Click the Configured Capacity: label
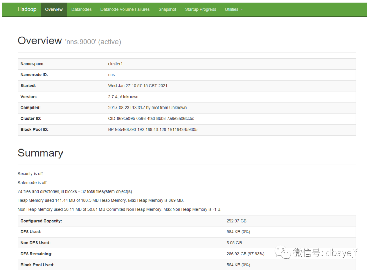369x270 pixels. tap(41, 221)
